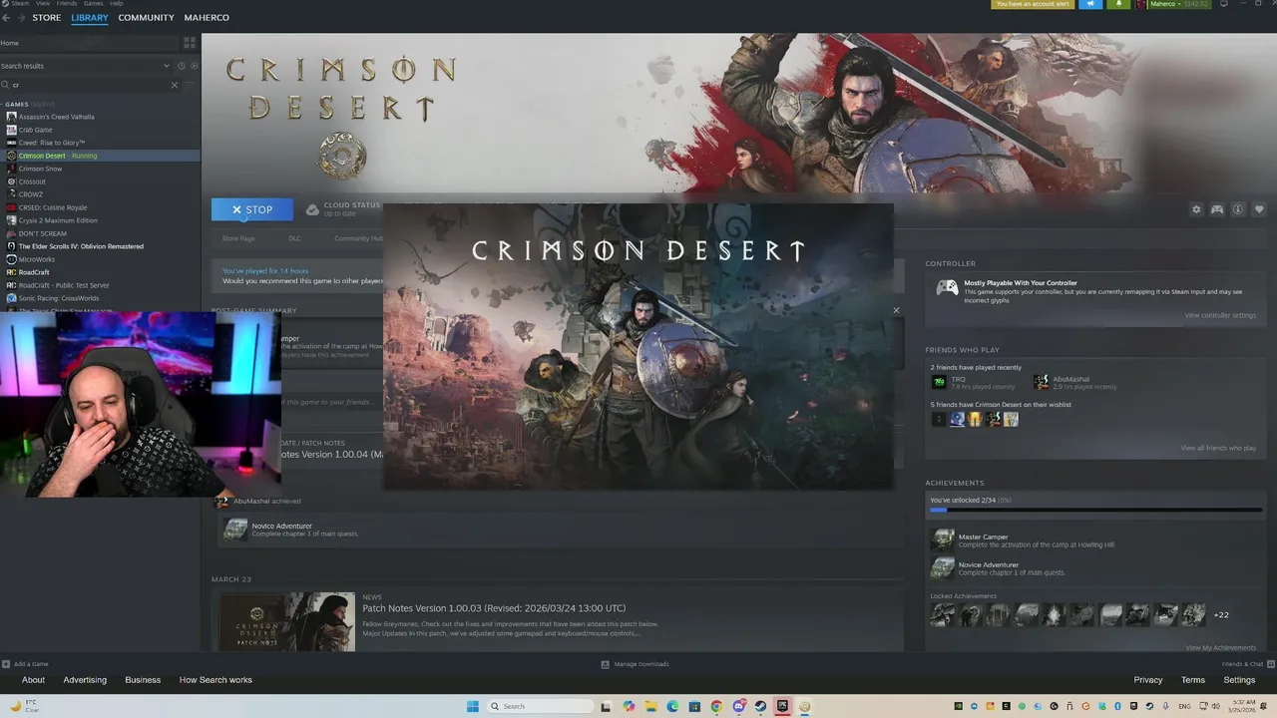The height and width of the screenshot is (718, 1277).
Task: Open Patch Notes 1.00.03 thumbnail
Action: (x=287, y=622)
